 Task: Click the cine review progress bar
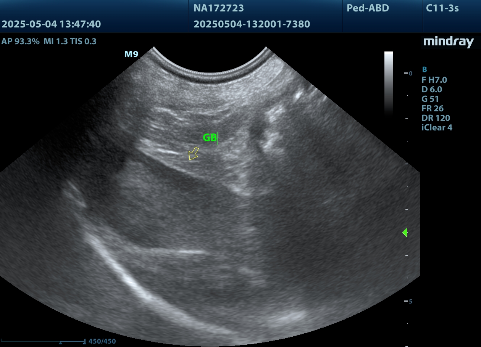(43, 341)
